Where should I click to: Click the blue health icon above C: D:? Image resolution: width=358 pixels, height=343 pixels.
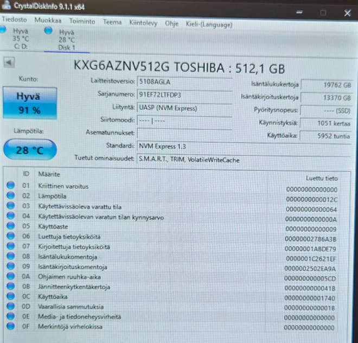3,29
